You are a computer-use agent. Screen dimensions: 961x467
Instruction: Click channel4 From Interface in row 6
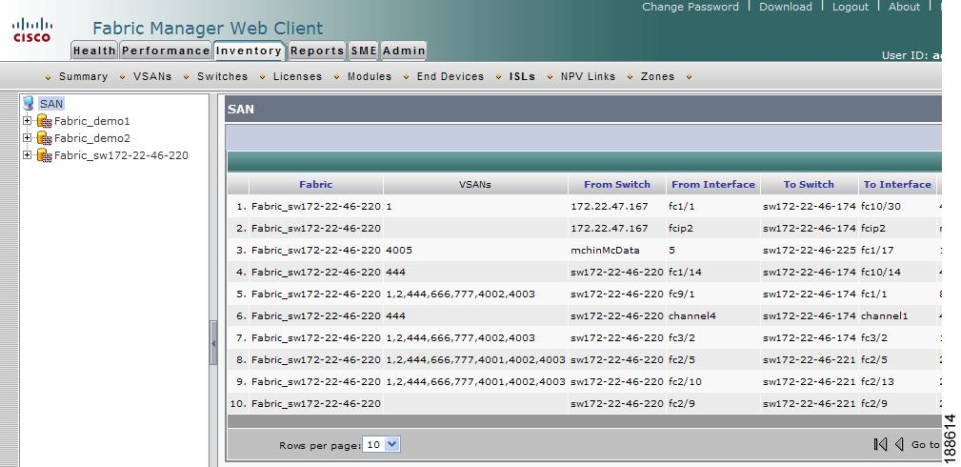[x=692, y=316]
